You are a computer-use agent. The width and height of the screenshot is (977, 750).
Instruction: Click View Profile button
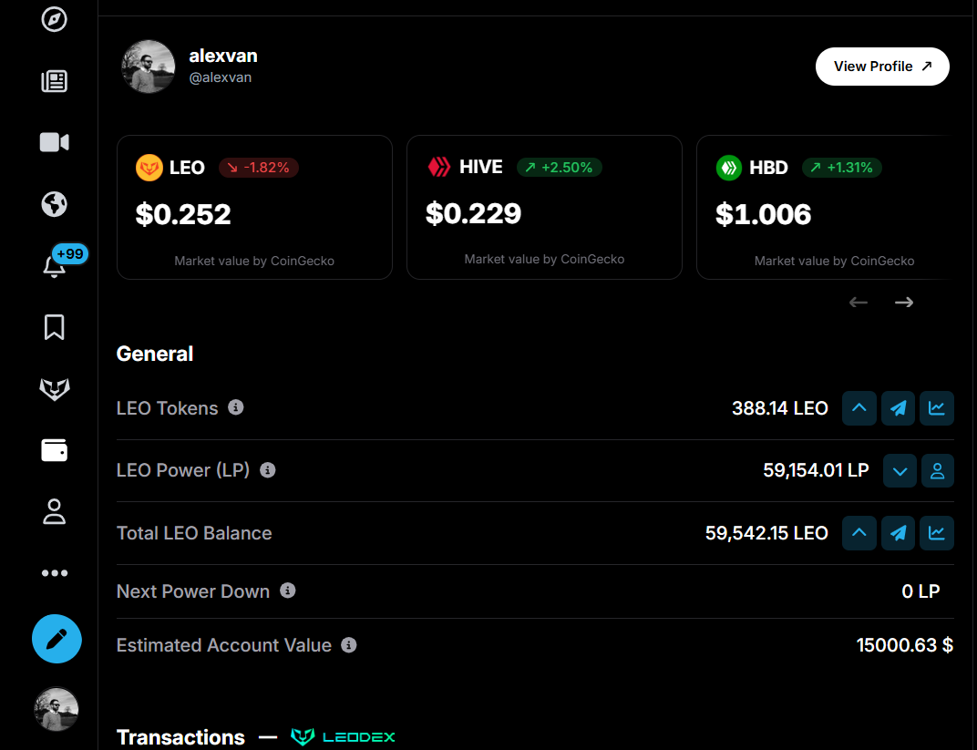tap(882, 66)
